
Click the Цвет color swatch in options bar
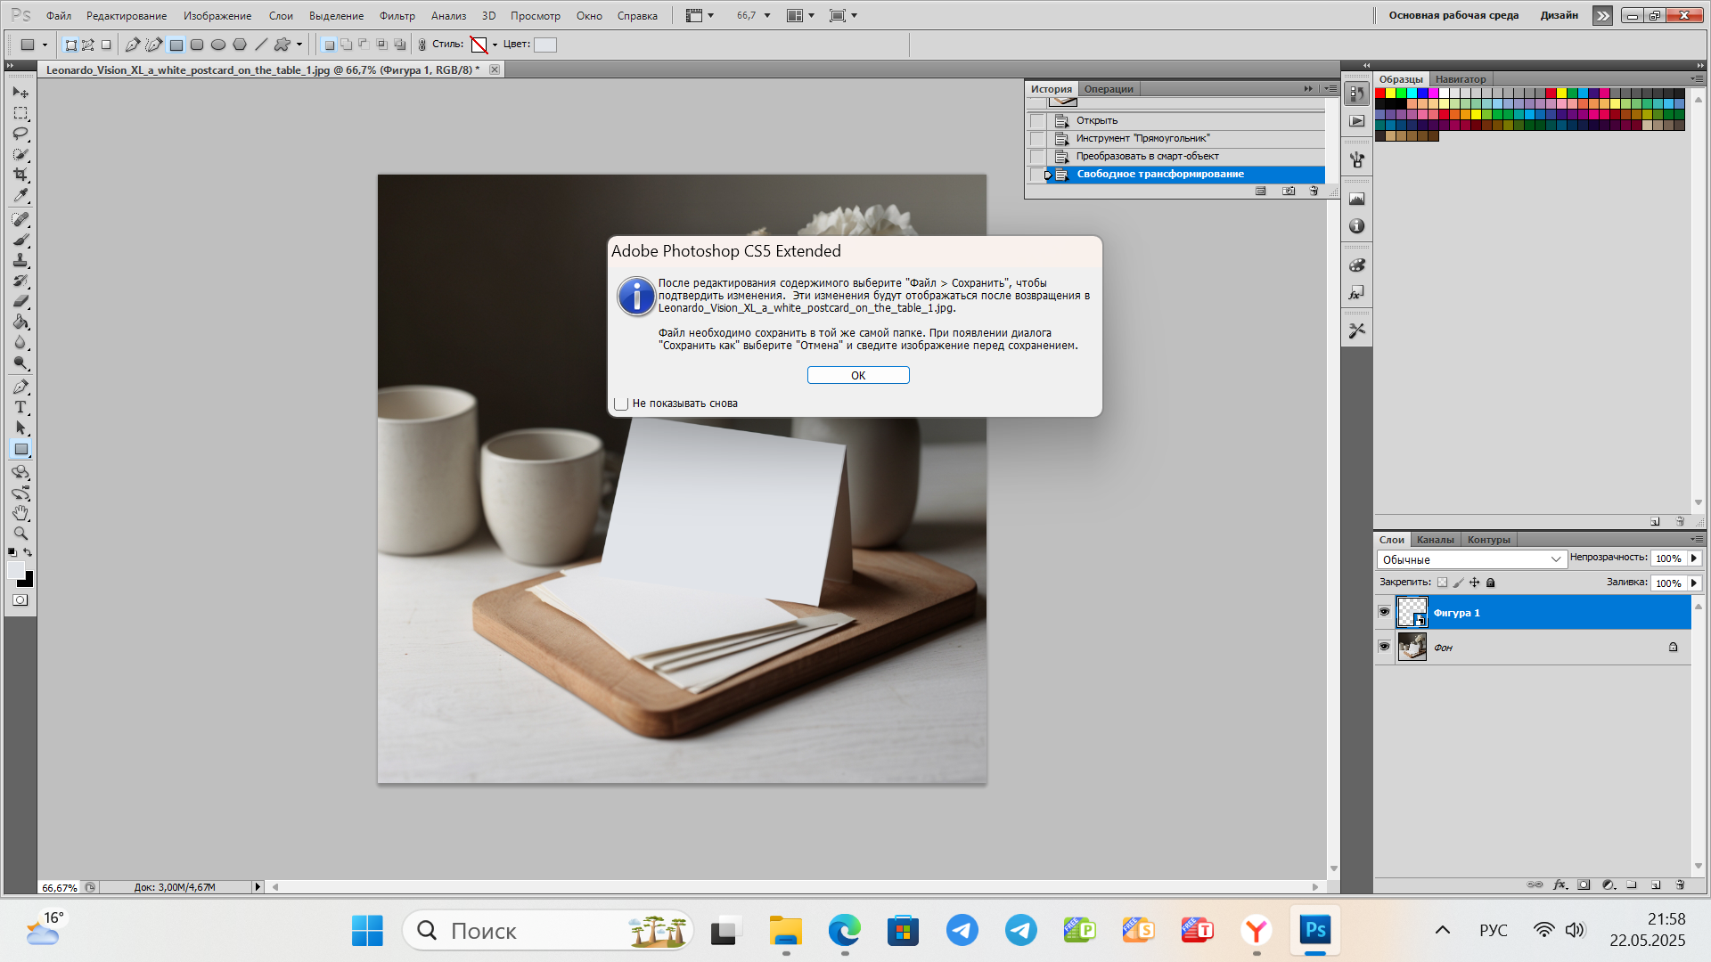545,45
